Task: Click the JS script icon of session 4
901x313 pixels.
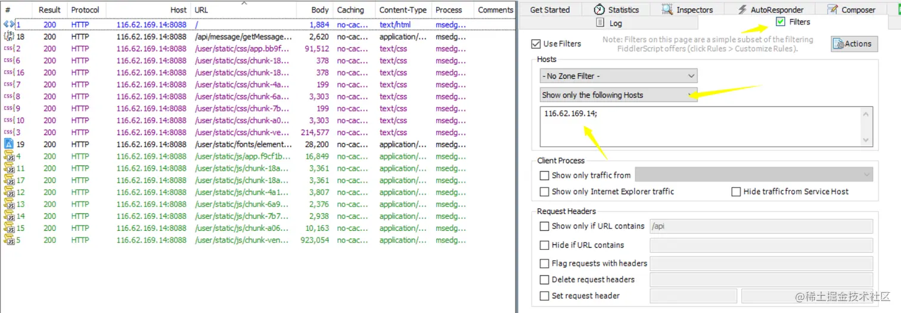Action: 9,156
